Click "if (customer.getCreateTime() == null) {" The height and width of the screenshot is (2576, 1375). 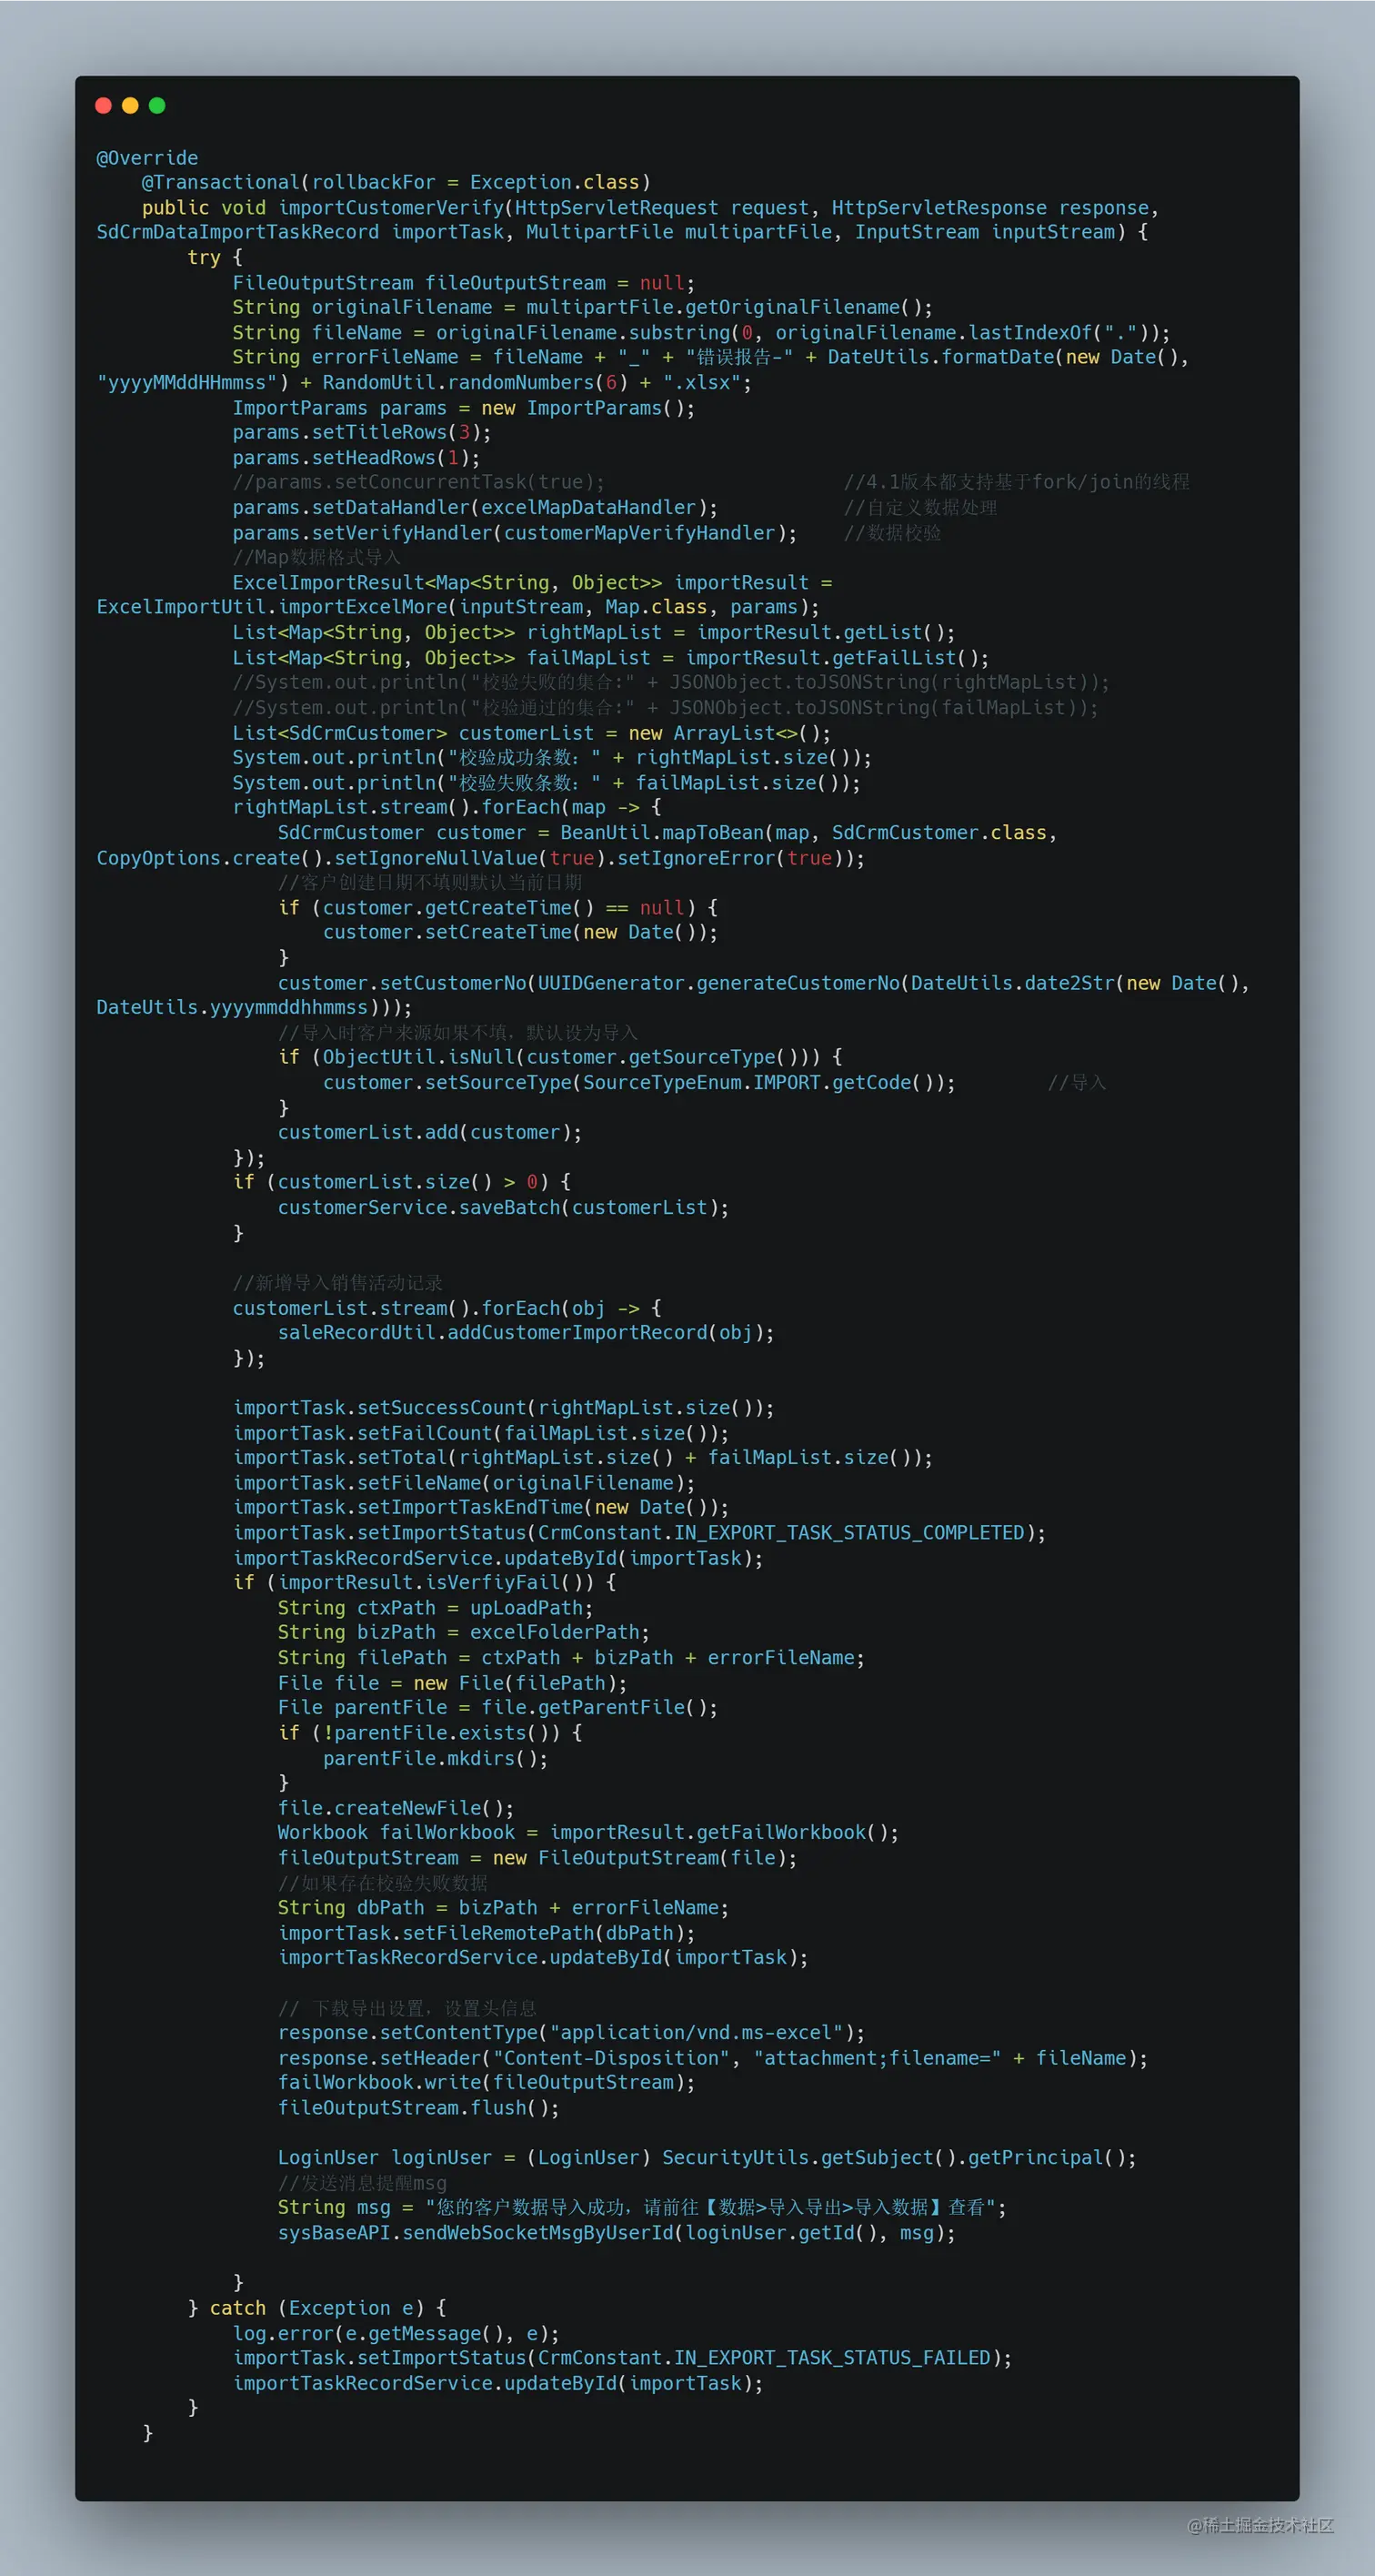point(497,908)
